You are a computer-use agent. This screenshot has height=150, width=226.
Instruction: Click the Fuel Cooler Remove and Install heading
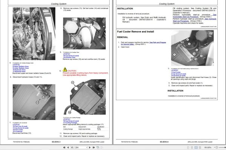tap(136, 31)
